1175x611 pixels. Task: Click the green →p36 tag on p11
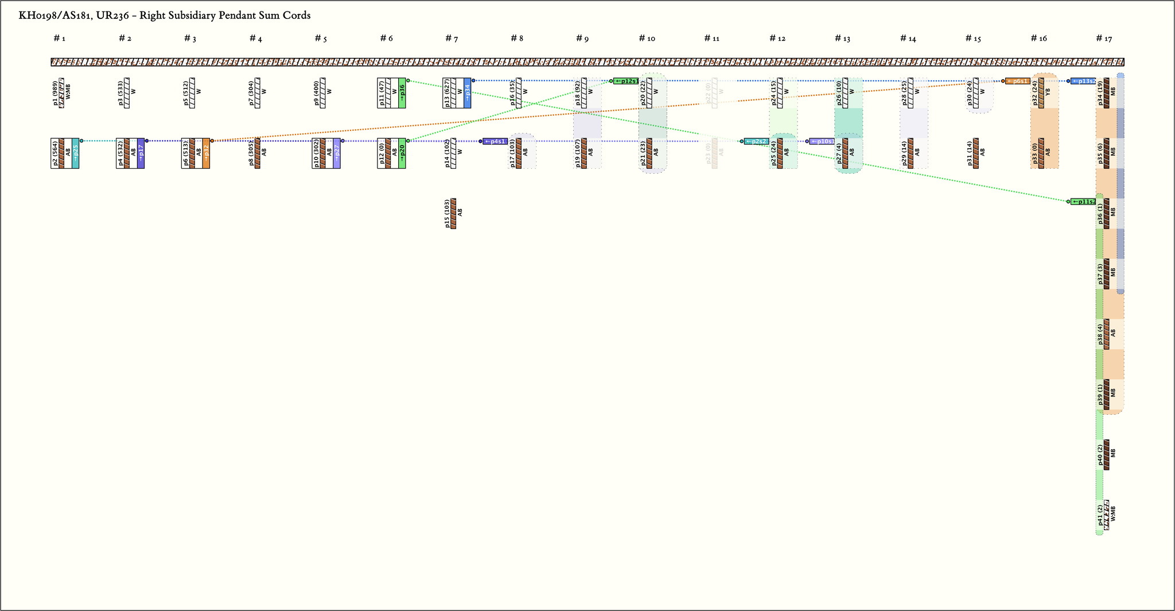click(402, 93)
